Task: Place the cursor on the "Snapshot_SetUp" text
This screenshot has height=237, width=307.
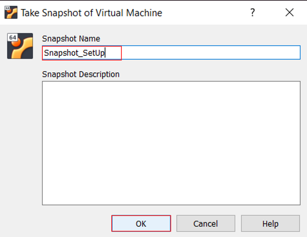Action: 74,53
